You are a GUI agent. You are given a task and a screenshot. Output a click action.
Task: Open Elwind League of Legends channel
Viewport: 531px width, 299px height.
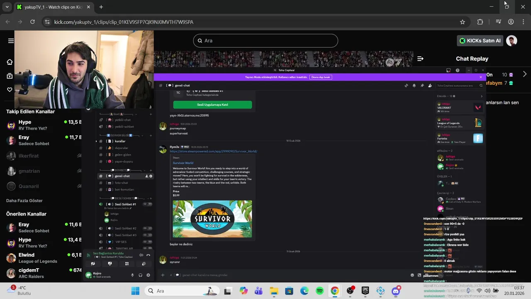pyautogui.click(x=44, y=258)
